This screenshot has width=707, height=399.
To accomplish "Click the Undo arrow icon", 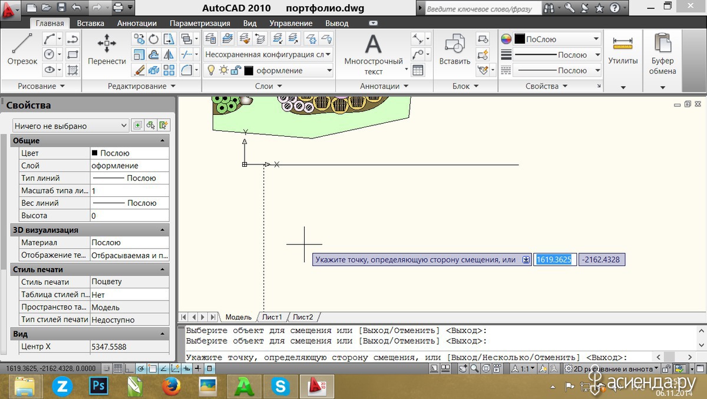I will (x=76, y=8).
